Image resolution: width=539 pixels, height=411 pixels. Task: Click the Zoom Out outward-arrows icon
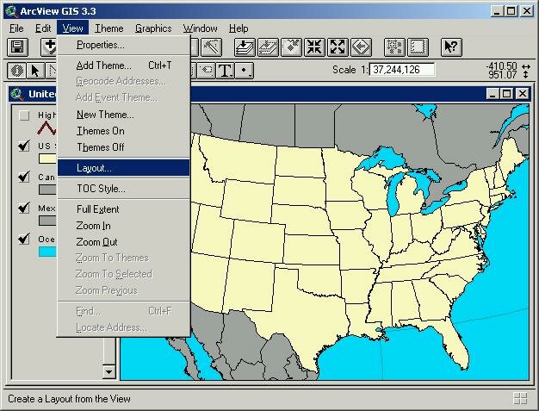coord(338,47)
